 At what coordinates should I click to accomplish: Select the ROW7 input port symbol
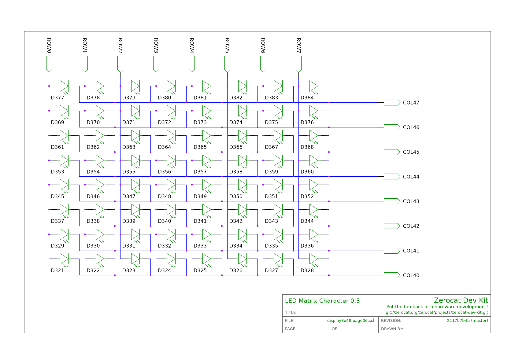299,64
